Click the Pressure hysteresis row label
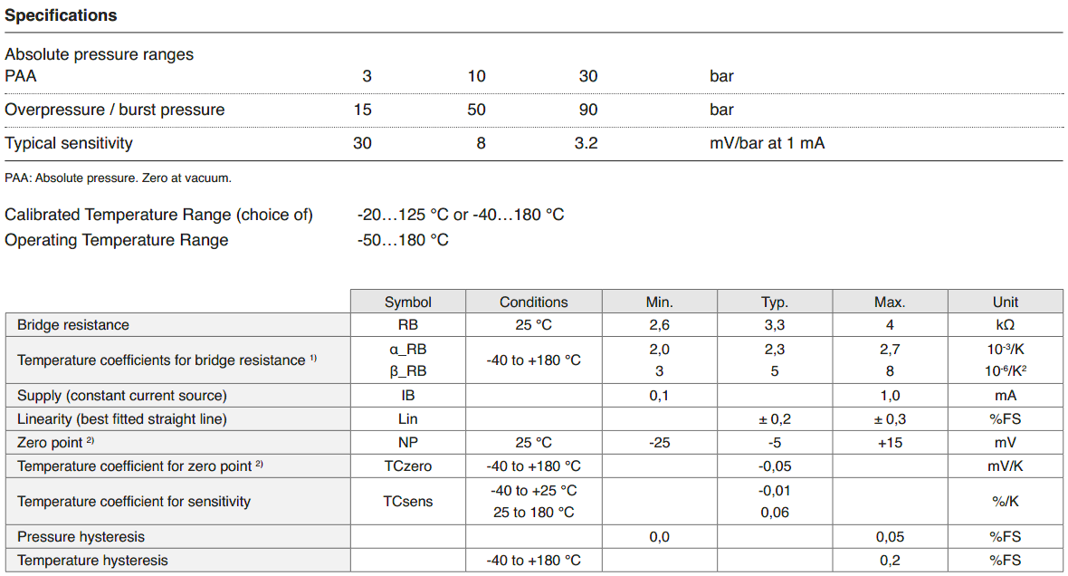 tap(81, 537)
